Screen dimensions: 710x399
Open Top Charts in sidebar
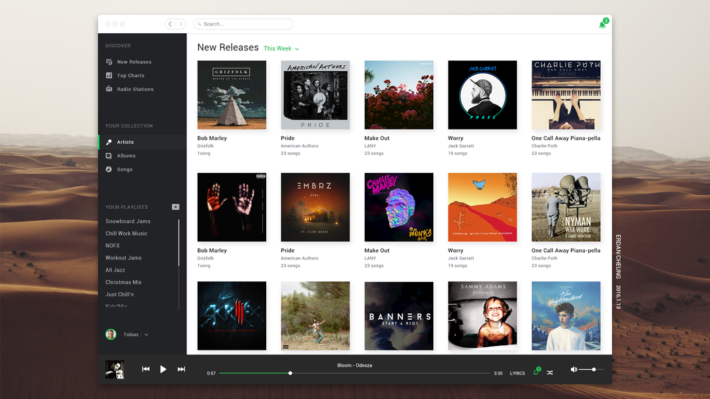click(x=130, y=76)
